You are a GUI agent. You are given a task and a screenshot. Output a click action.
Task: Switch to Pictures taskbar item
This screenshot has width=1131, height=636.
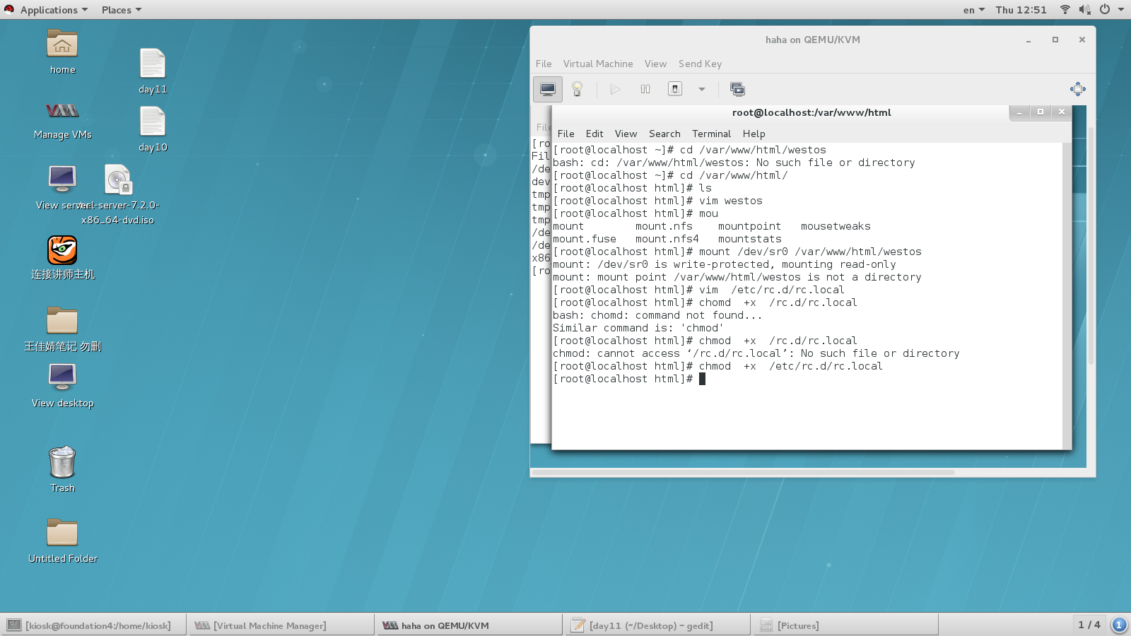846,625
